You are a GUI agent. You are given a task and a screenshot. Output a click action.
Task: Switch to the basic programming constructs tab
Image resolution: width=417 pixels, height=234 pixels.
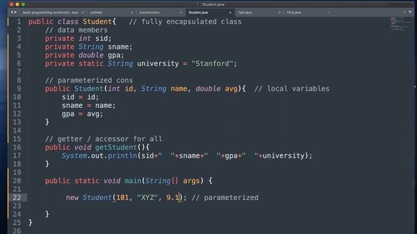[50, 12]
